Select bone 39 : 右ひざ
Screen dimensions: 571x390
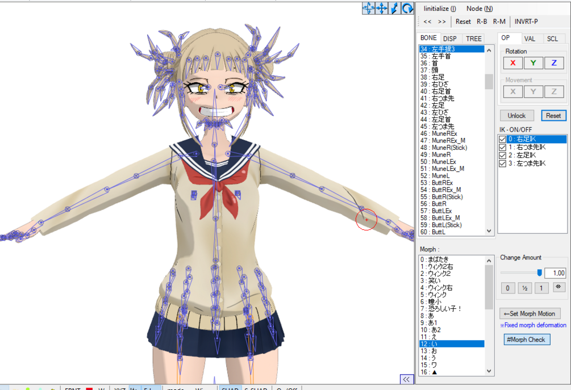tap(452, 85)
